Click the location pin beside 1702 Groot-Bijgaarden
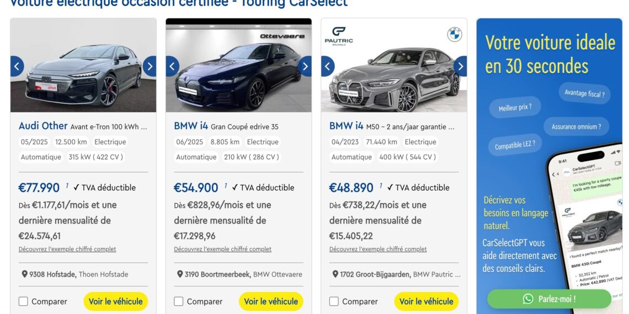Image resolution: width=629 pixels, height=314 pixels. 335,274
